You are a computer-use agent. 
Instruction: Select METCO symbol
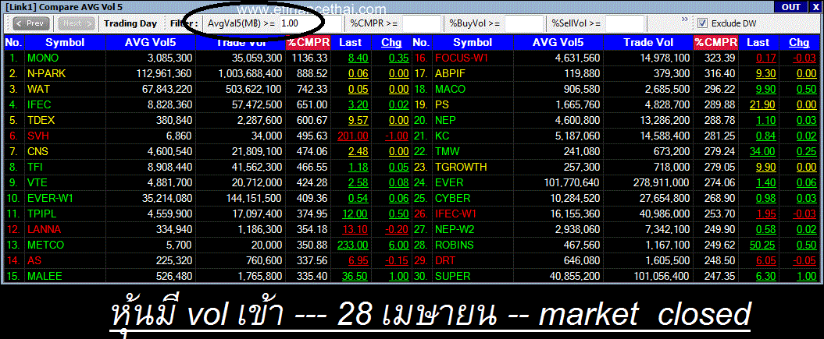[x=46, y=245]
